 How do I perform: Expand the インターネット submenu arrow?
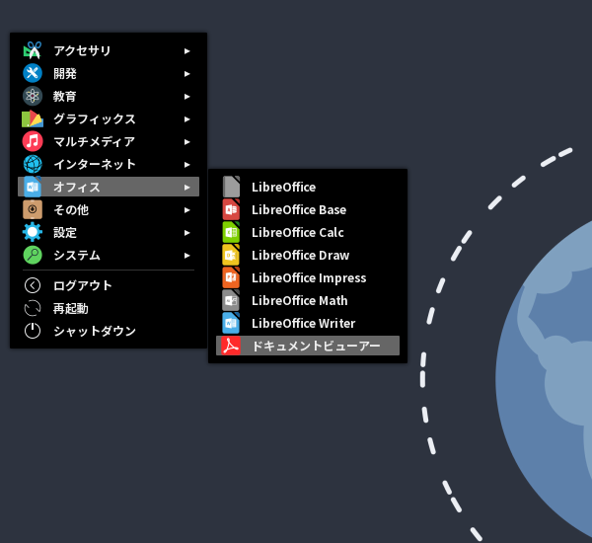tap(186, 164)
